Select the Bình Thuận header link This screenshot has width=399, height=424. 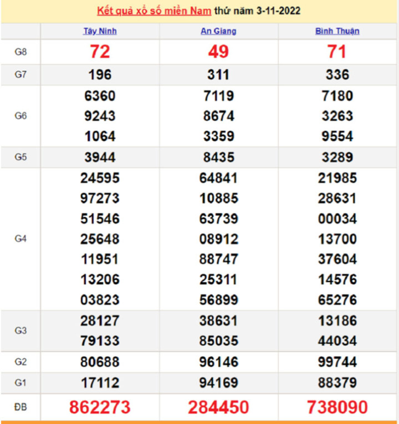tap(337, 31)
